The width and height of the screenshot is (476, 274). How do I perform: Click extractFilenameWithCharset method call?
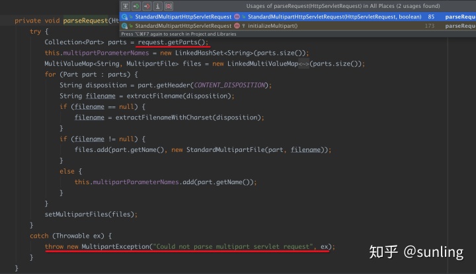coord(164,118)
